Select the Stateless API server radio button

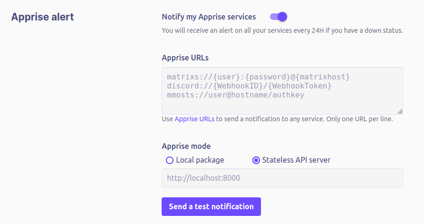point(256,160)
